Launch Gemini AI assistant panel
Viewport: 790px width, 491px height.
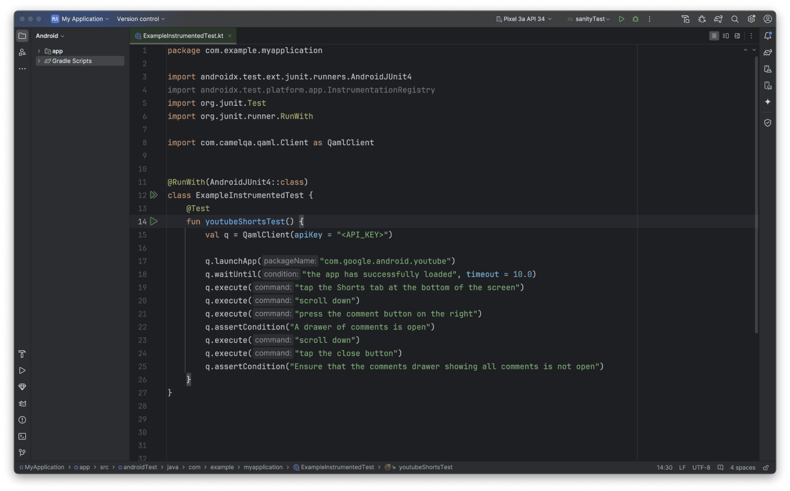(767, 102)
